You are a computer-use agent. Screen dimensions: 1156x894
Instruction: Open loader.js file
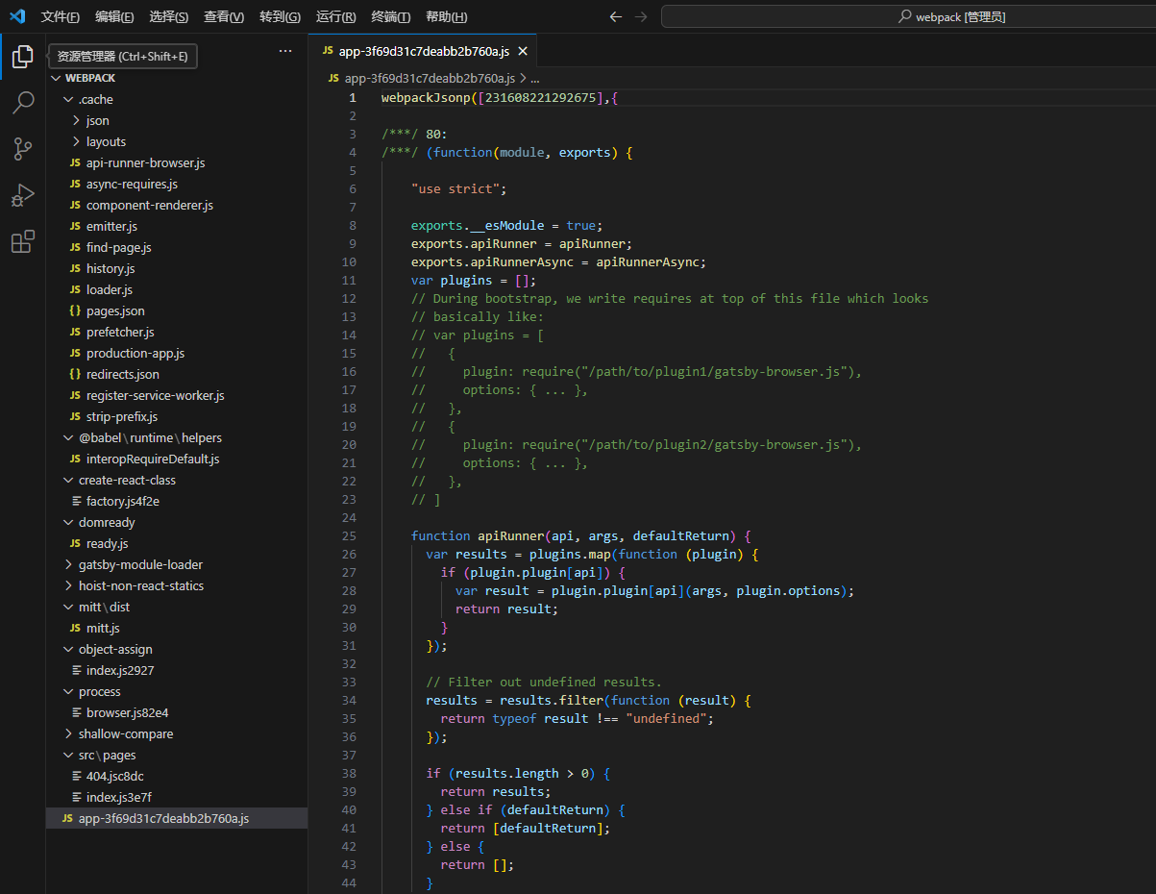[177, 289]
